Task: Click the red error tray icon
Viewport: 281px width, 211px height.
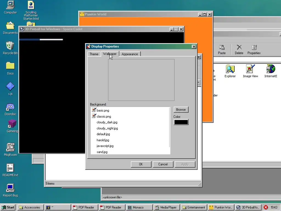Action: click(266, 207)
